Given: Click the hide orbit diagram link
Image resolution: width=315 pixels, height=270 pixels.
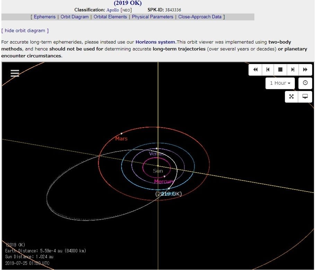Looking at the screenshot, I should 25,31.
